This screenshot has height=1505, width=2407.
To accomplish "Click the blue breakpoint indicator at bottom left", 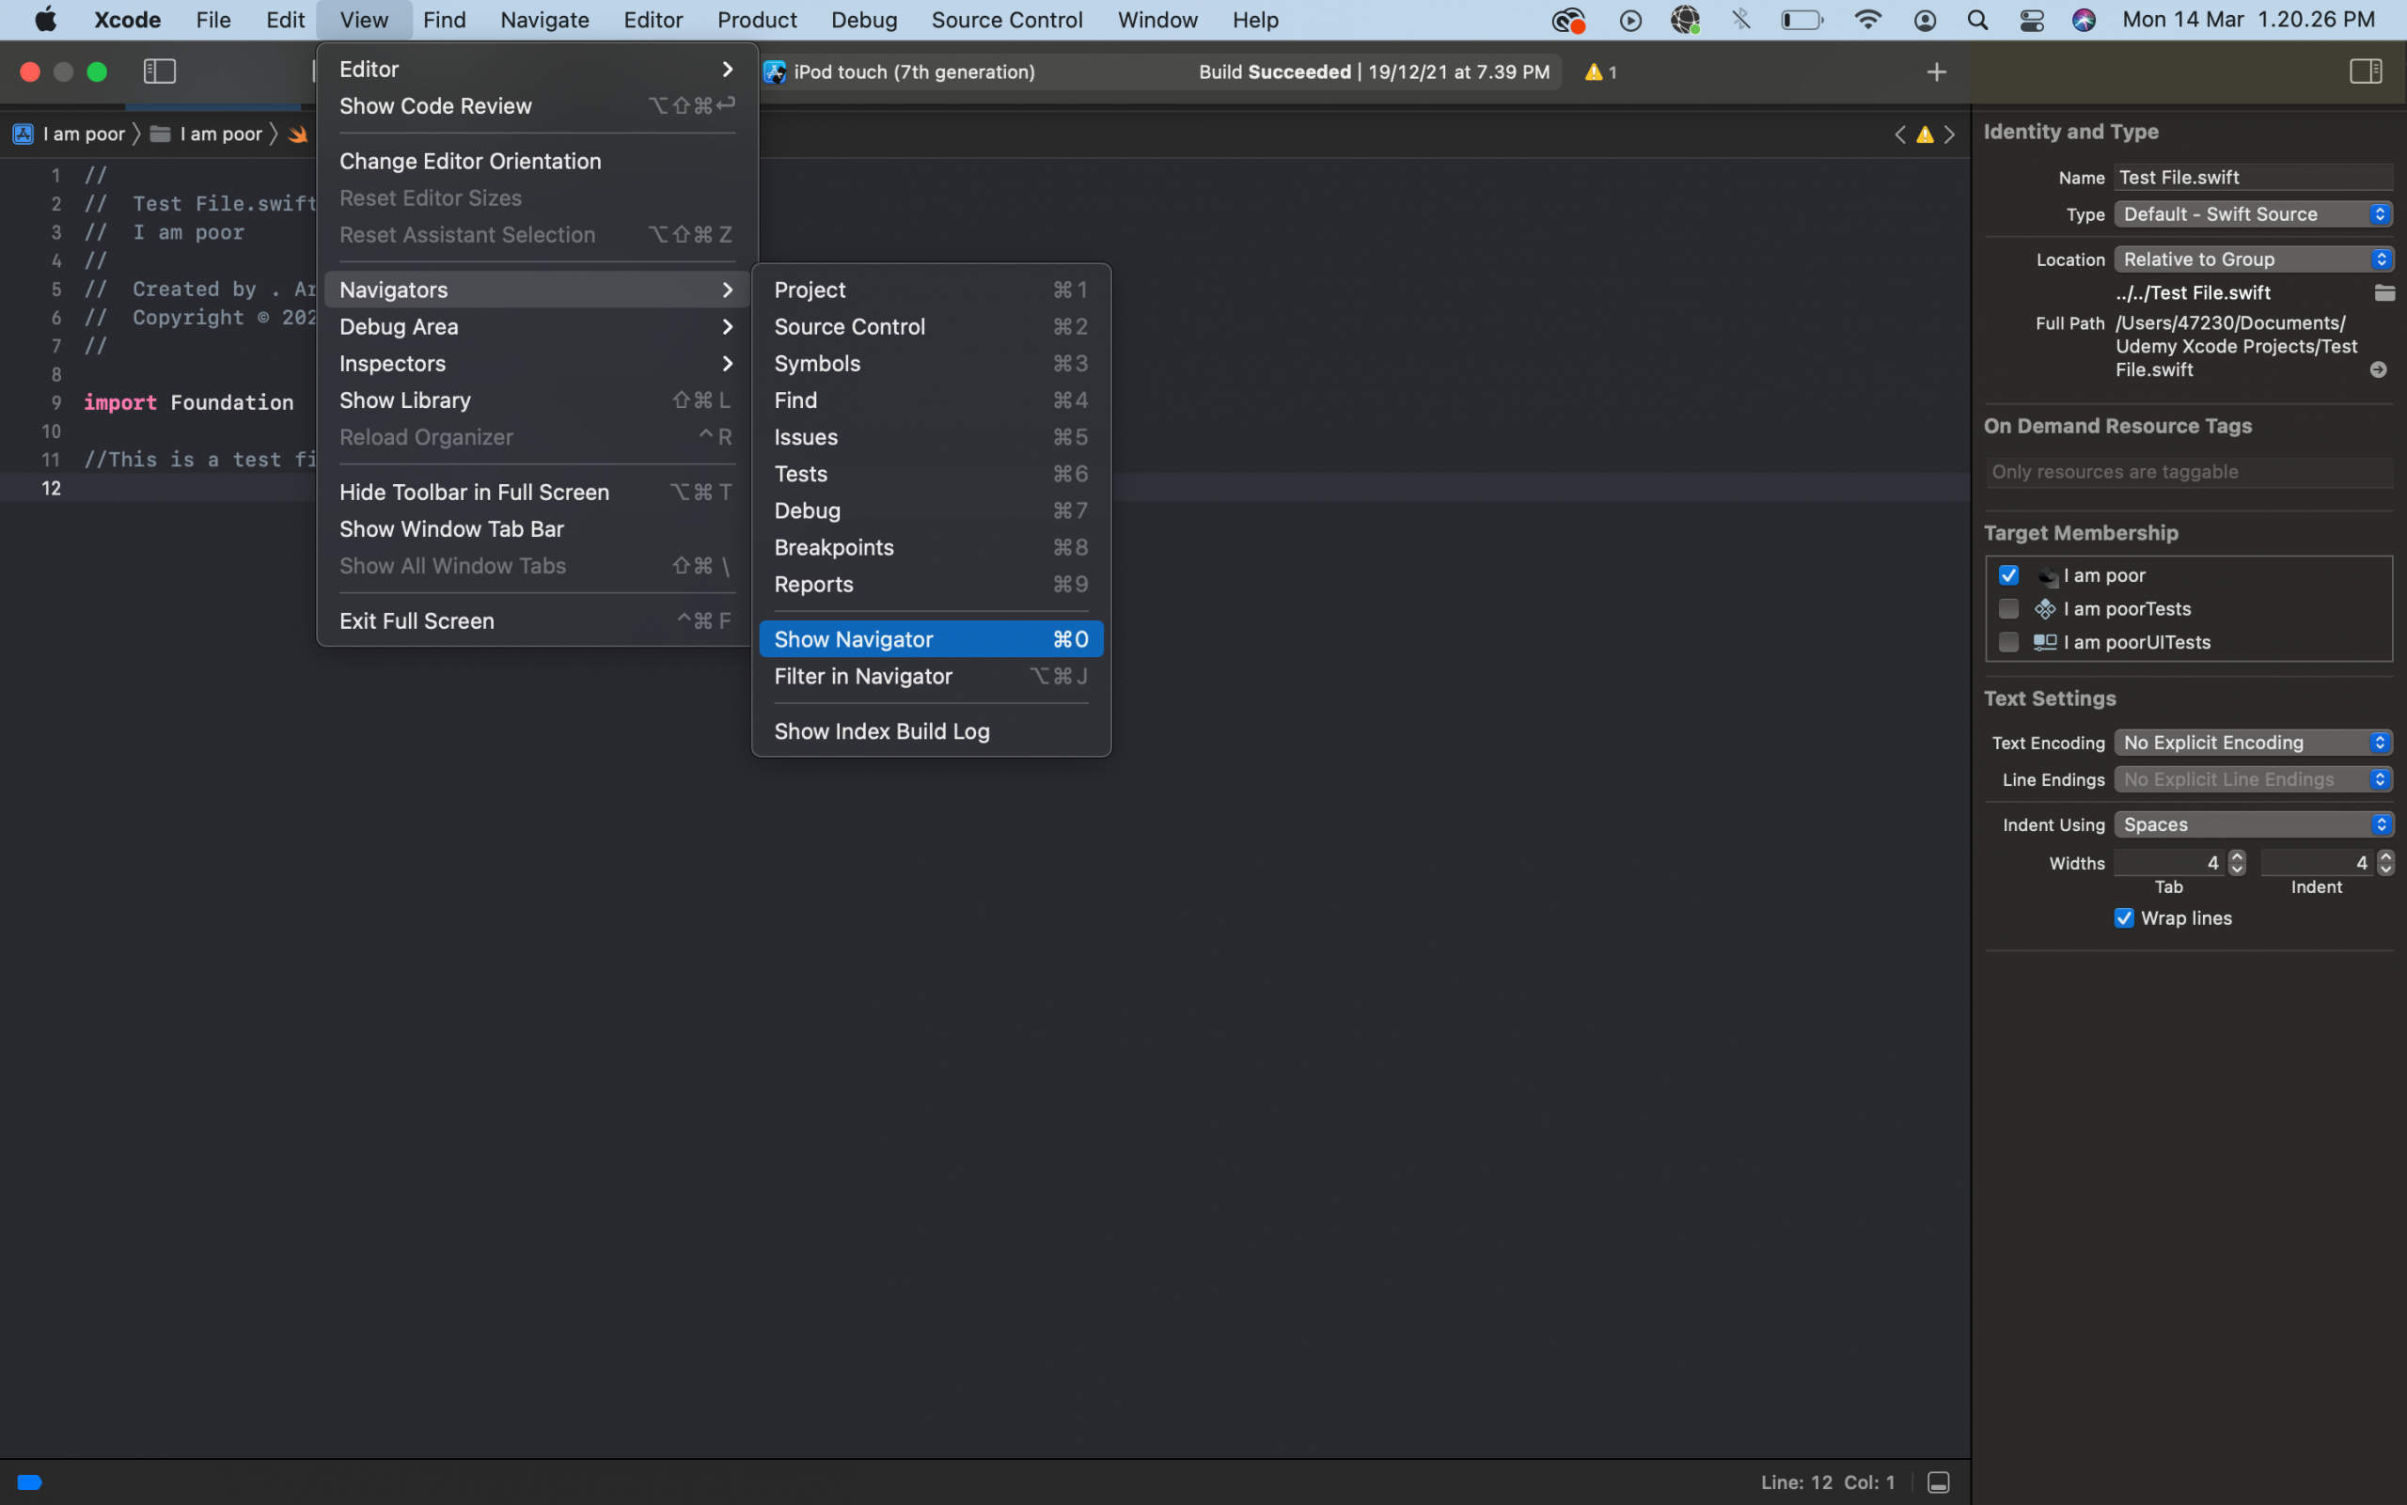I will 30,1482.
